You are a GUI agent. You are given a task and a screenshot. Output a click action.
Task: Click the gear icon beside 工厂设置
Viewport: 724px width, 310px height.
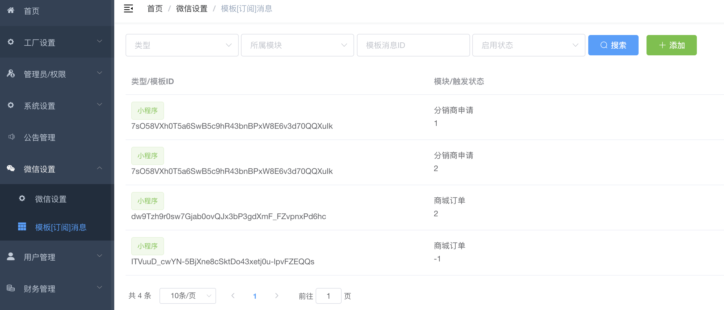coord(11,42)
